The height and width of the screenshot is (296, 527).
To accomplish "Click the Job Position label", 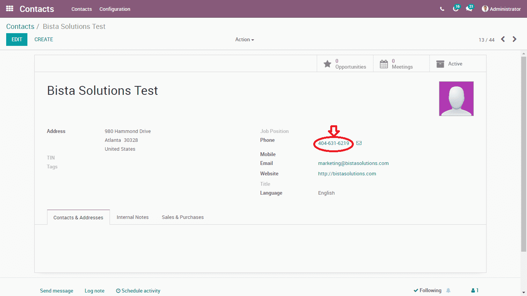I will (x=274, y=131).
